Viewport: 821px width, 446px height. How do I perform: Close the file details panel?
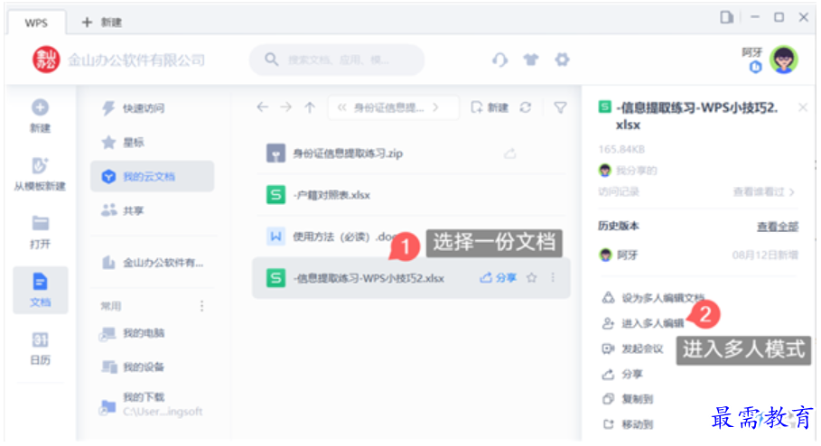(802, 107)
